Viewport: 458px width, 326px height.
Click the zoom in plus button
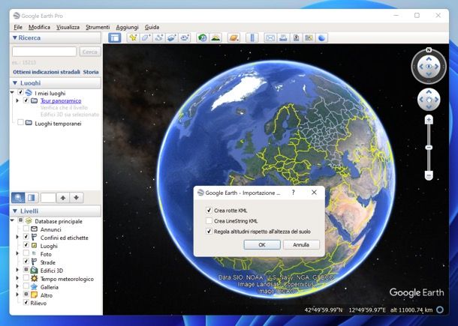coord(429,120)
